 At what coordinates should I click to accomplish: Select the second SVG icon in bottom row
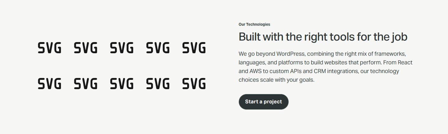point(86,84)
